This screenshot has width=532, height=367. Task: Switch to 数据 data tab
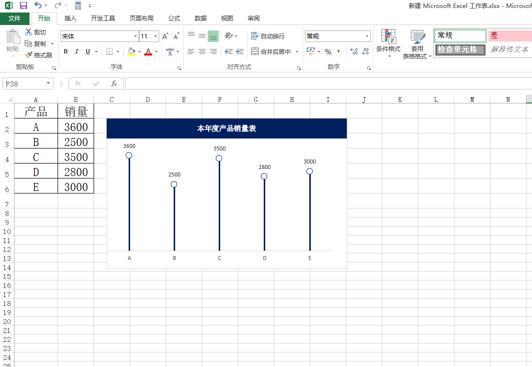201,18
